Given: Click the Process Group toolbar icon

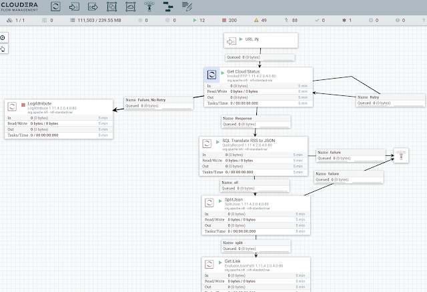Looking at the screenshot, I should 112,8.
